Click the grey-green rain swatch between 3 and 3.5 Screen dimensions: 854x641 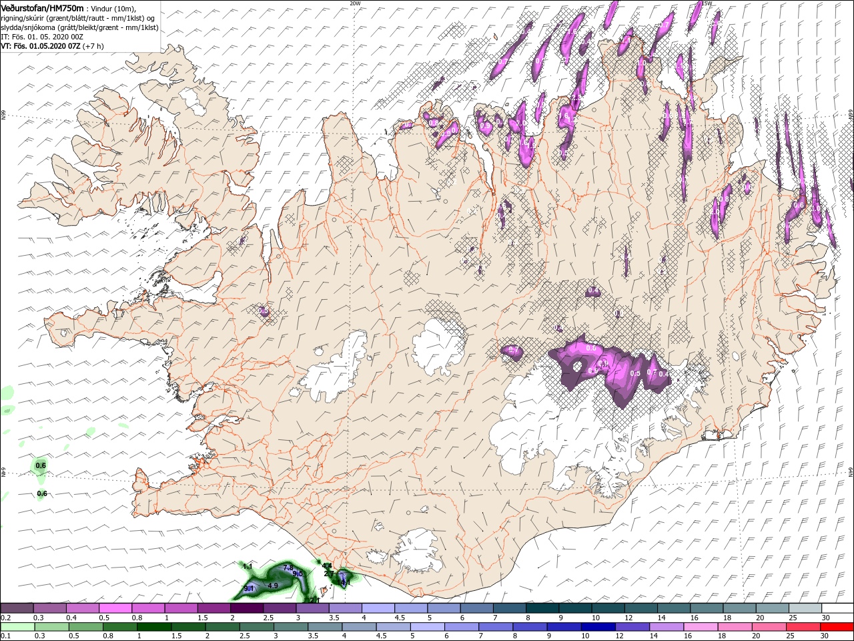[292, 627]
